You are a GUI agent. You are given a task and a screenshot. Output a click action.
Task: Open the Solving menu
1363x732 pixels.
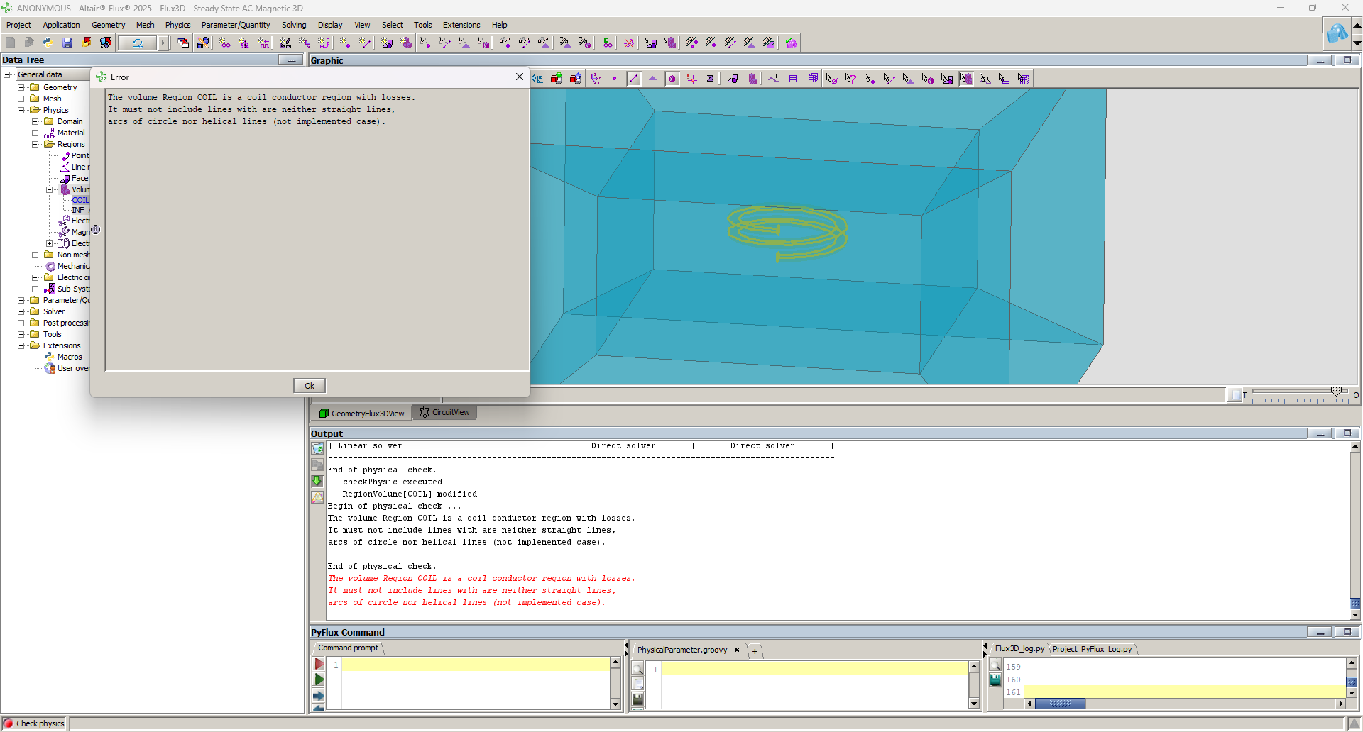pos(294,25)
